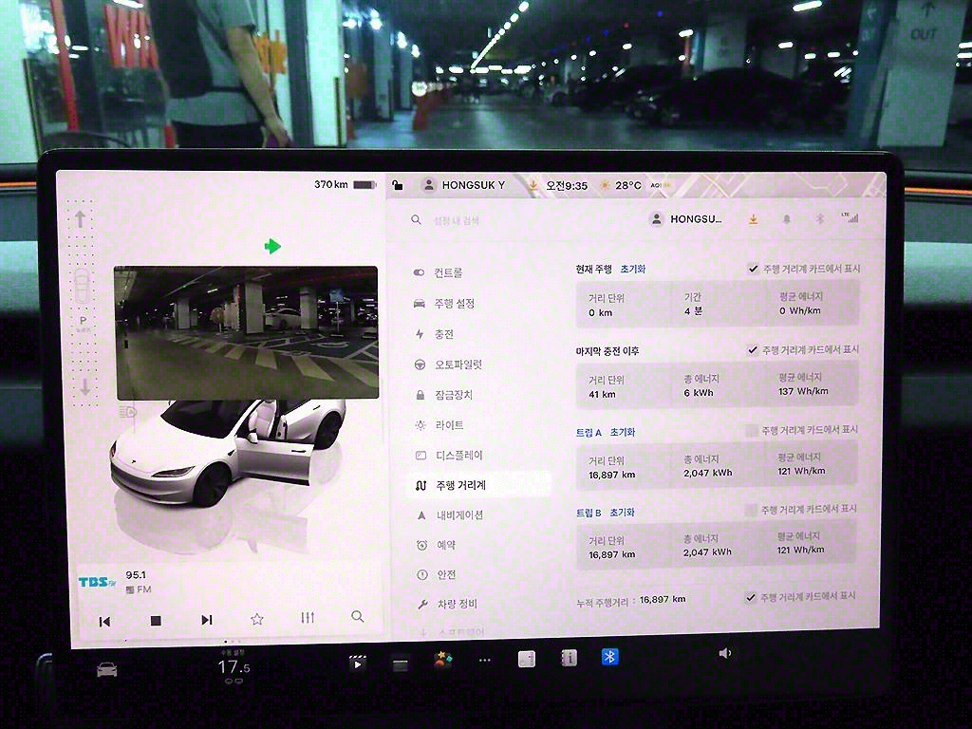972x729 pixels.
Task: Select 잠금장치 in the settings list
Action: [444, 395]
